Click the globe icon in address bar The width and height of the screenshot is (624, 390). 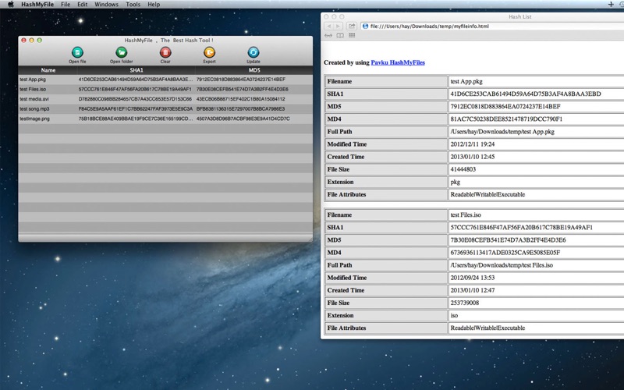tap(365, 27)
